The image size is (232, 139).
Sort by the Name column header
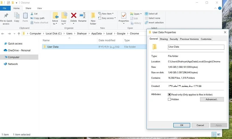[46, 40]
